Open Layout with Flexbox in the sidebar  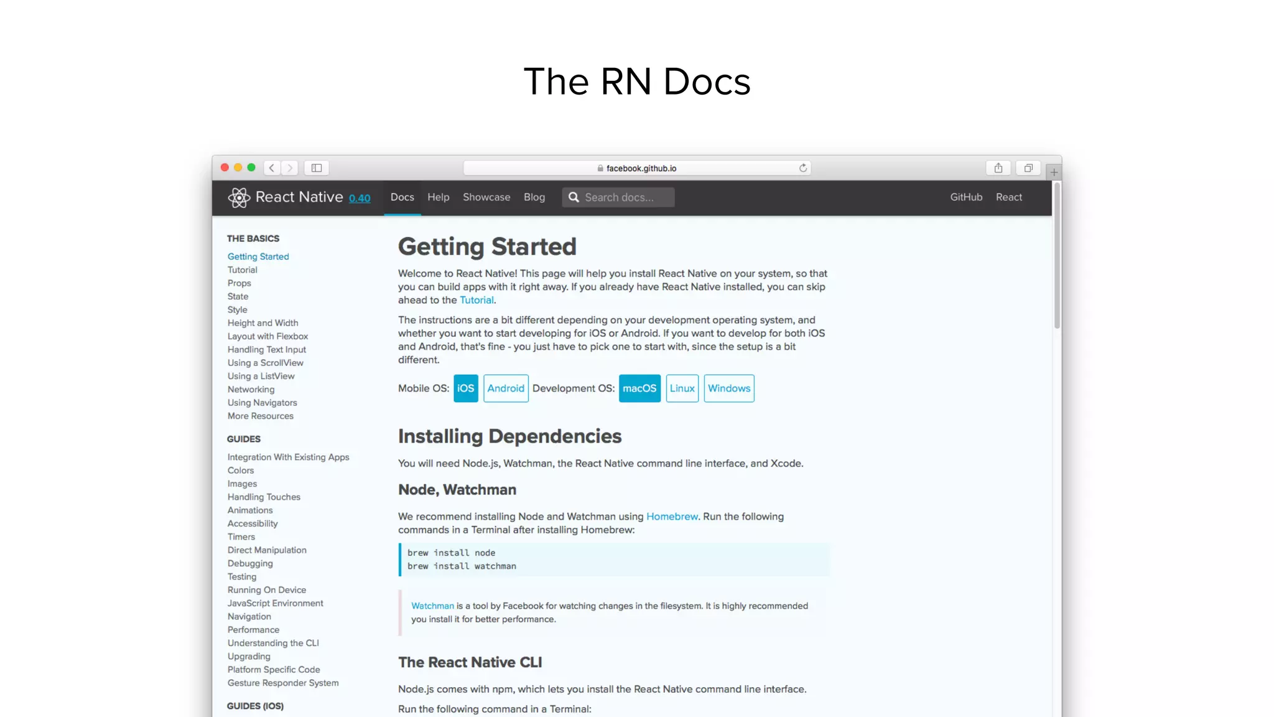(x=267, y=337)
